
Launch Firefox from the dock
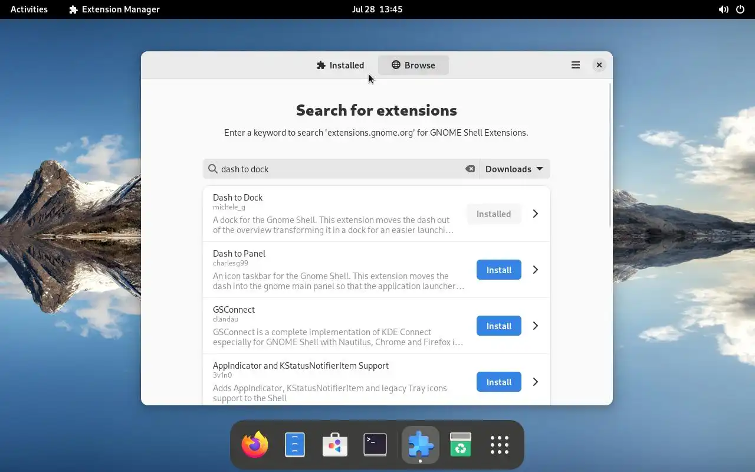pyautogui.click(x=255, y=445)
